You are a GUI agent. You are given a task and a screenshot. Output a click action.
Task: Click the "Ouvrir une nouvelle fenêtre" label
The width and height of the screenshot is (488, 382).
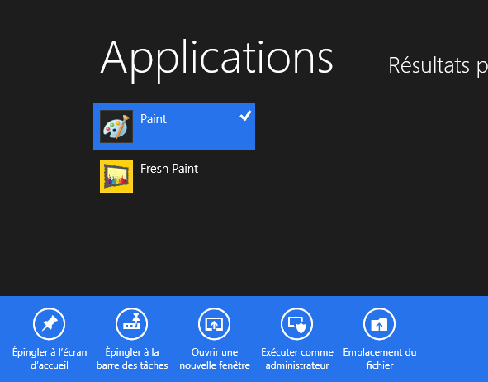[x=215, y=359]
